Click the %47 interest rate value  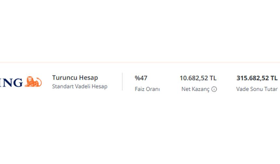coord(141,78)
